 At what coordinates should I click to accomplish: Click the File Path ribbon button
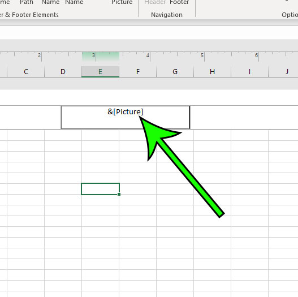pos(27,2)
